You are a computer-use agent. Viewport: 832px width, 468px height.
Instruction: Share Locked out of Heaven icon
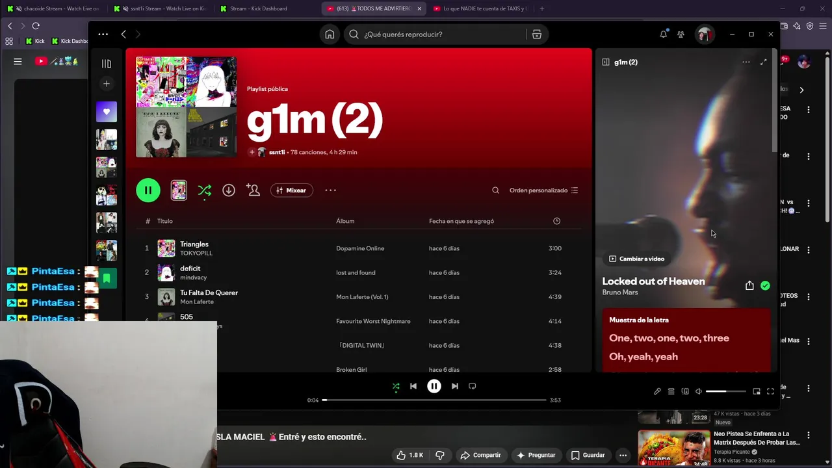click(x=749, y=285)
